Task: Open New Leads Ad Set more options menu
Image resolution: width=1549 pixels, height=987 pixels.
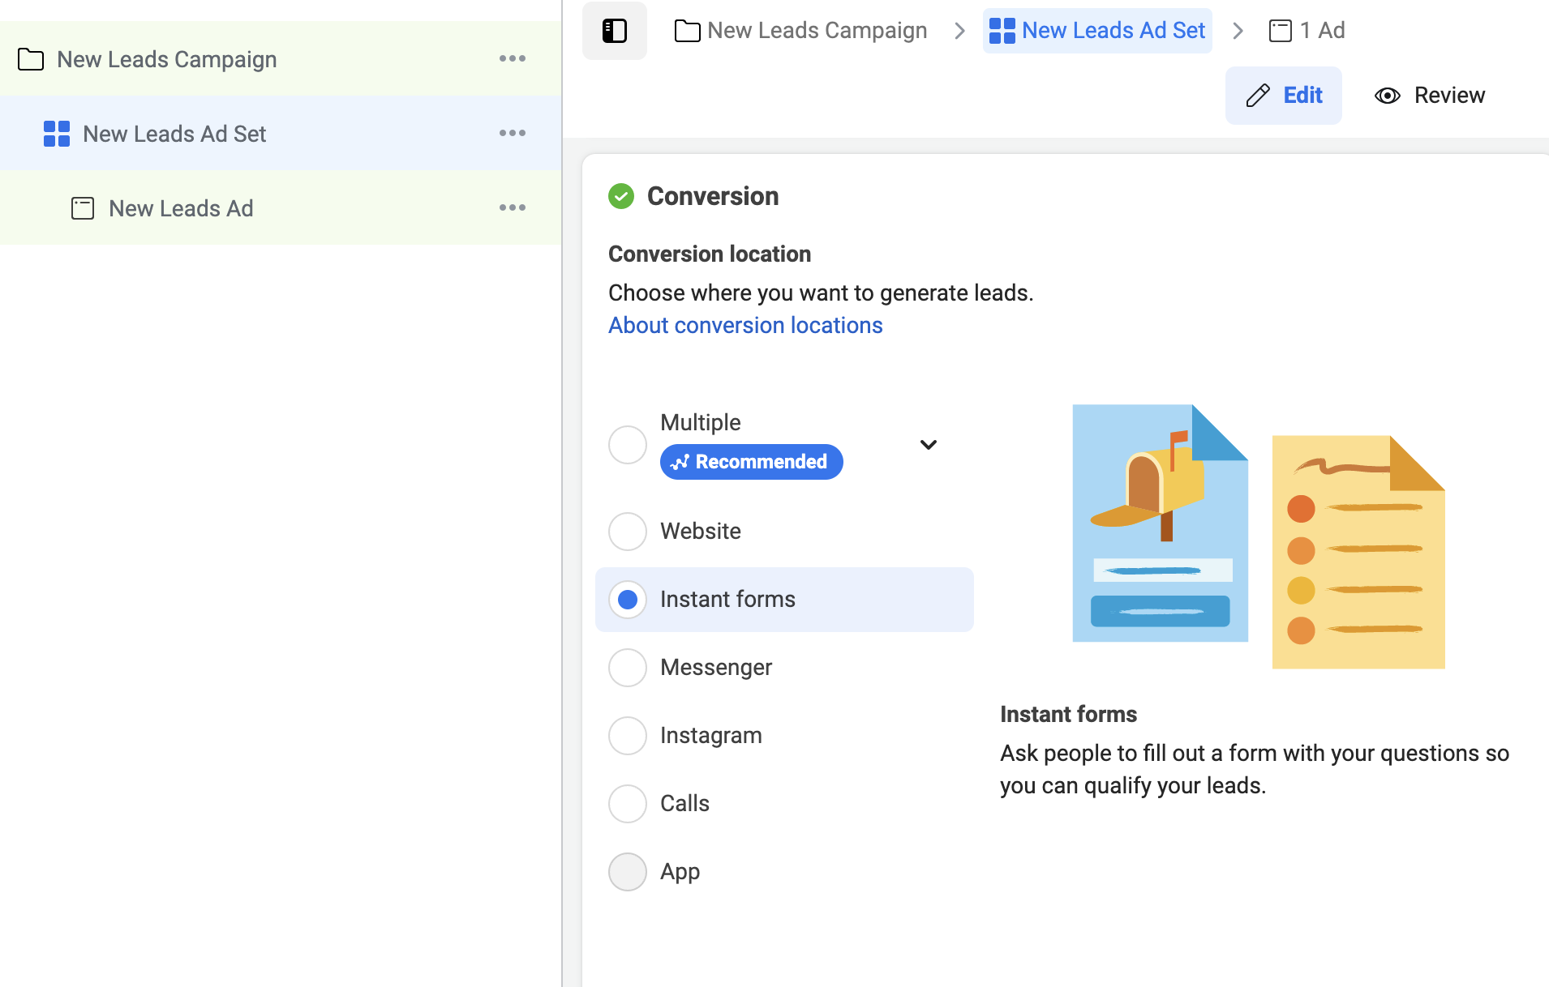Action: 513,133
